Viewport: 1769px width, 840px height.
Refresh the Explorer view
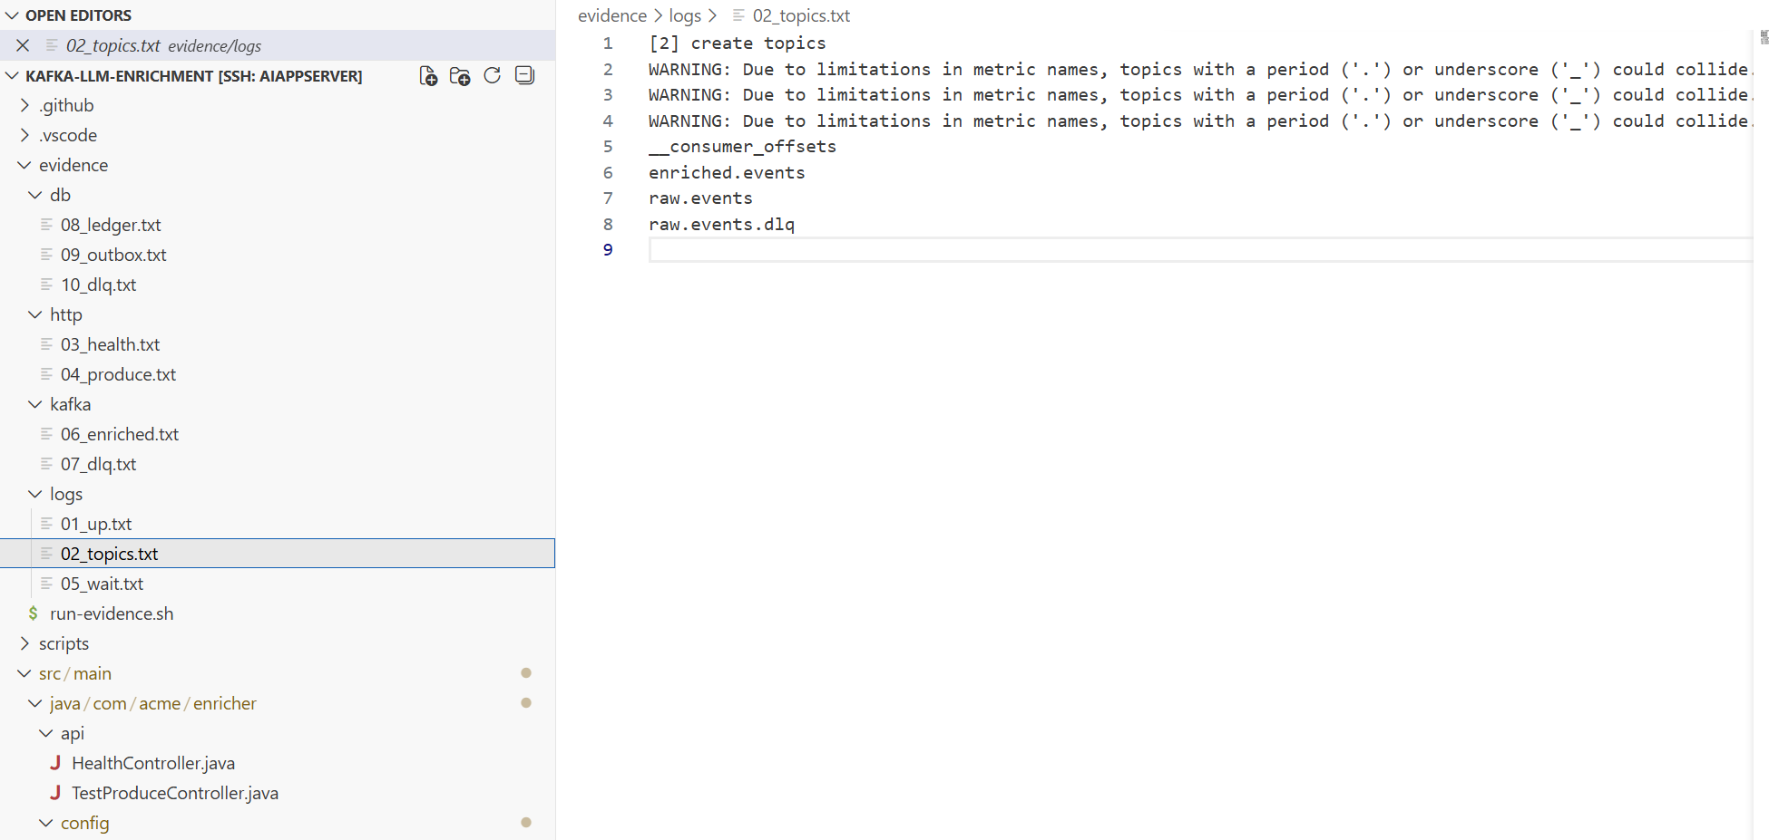[493, 76]
